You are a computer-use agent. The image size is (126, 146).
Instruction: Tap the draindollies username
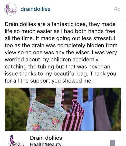[35, 9]
